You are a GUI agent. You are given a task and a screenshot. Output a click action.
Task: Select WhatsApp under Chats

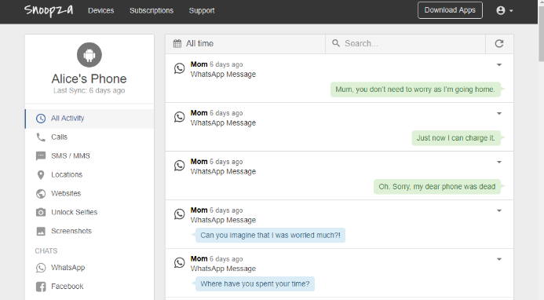point(89,268)
